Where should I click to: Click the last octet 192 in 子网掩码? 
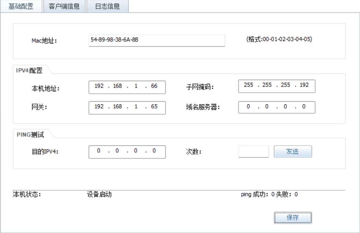click(304, 85)
